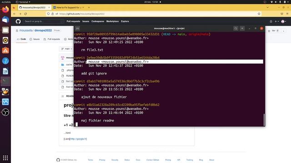The image size is (291, 163).
Task: Open the Contact GitHub footer link
Action: click(153, 160)
